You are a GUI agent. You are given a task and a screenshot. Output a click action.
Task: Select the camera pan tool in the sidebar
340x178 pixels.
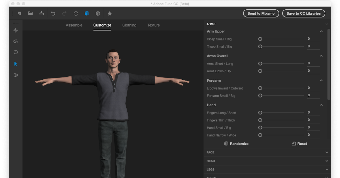(16, 30)
